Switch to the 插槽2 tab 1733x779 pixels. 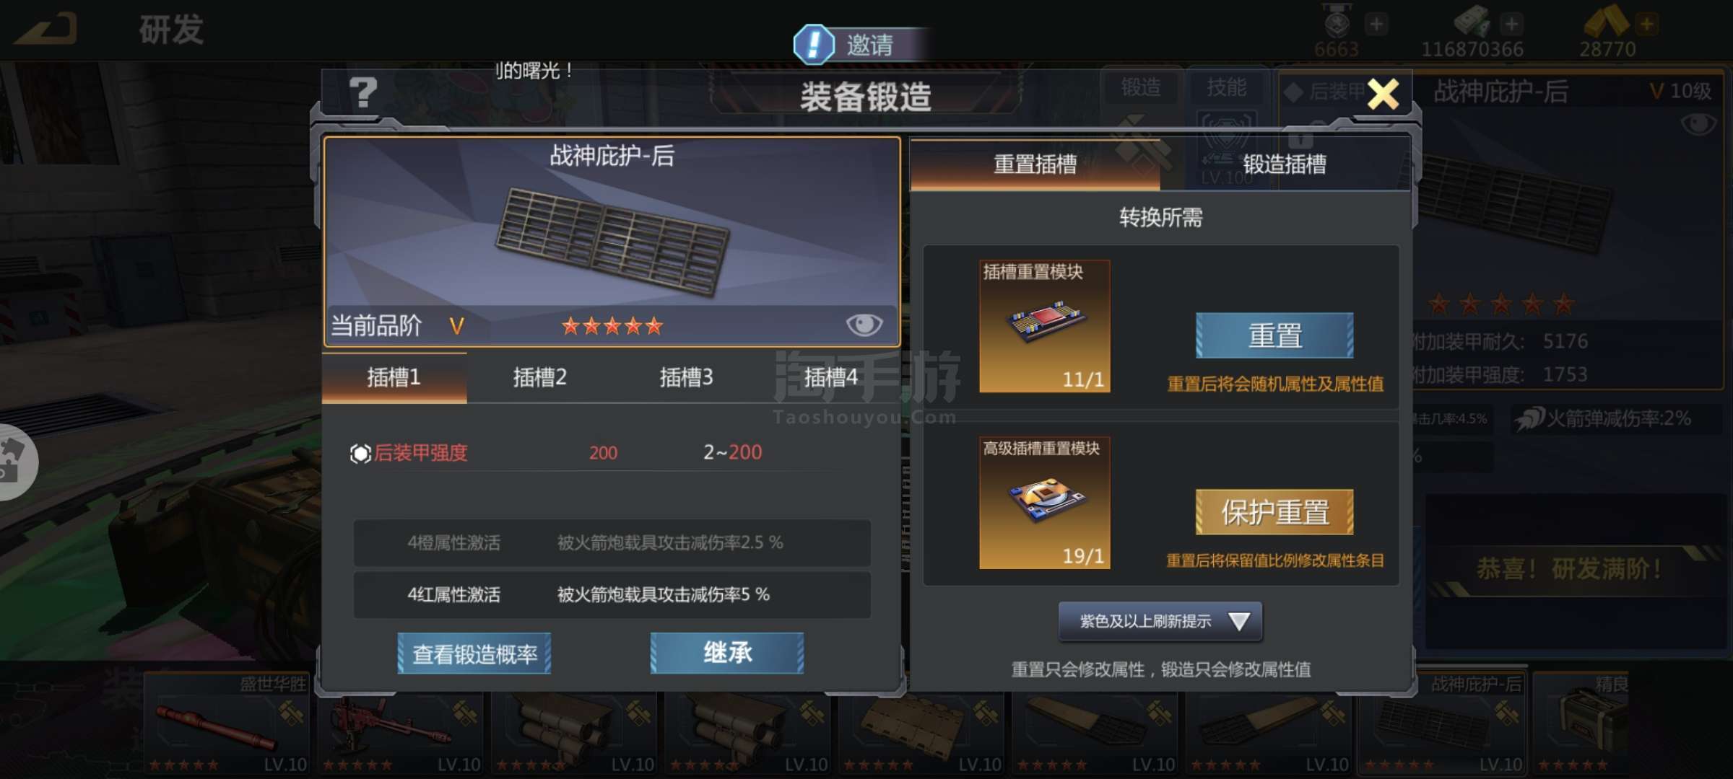pos(540,377)
